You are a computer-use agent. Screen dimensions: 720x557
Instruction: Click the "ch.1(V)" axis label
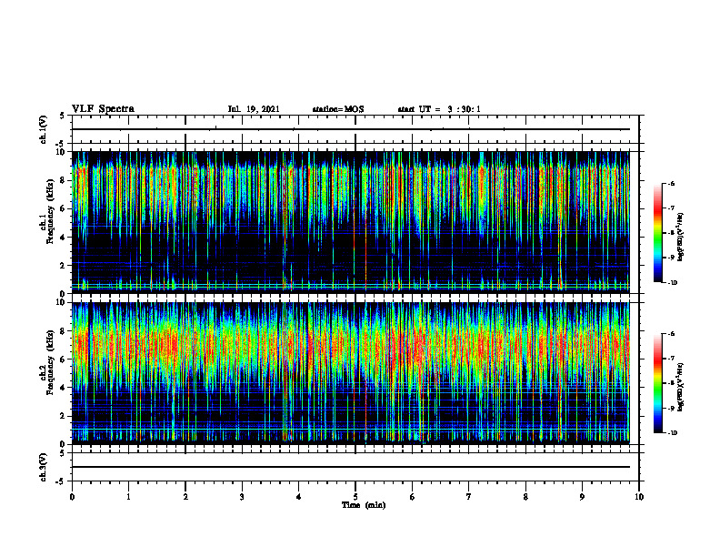44,129
